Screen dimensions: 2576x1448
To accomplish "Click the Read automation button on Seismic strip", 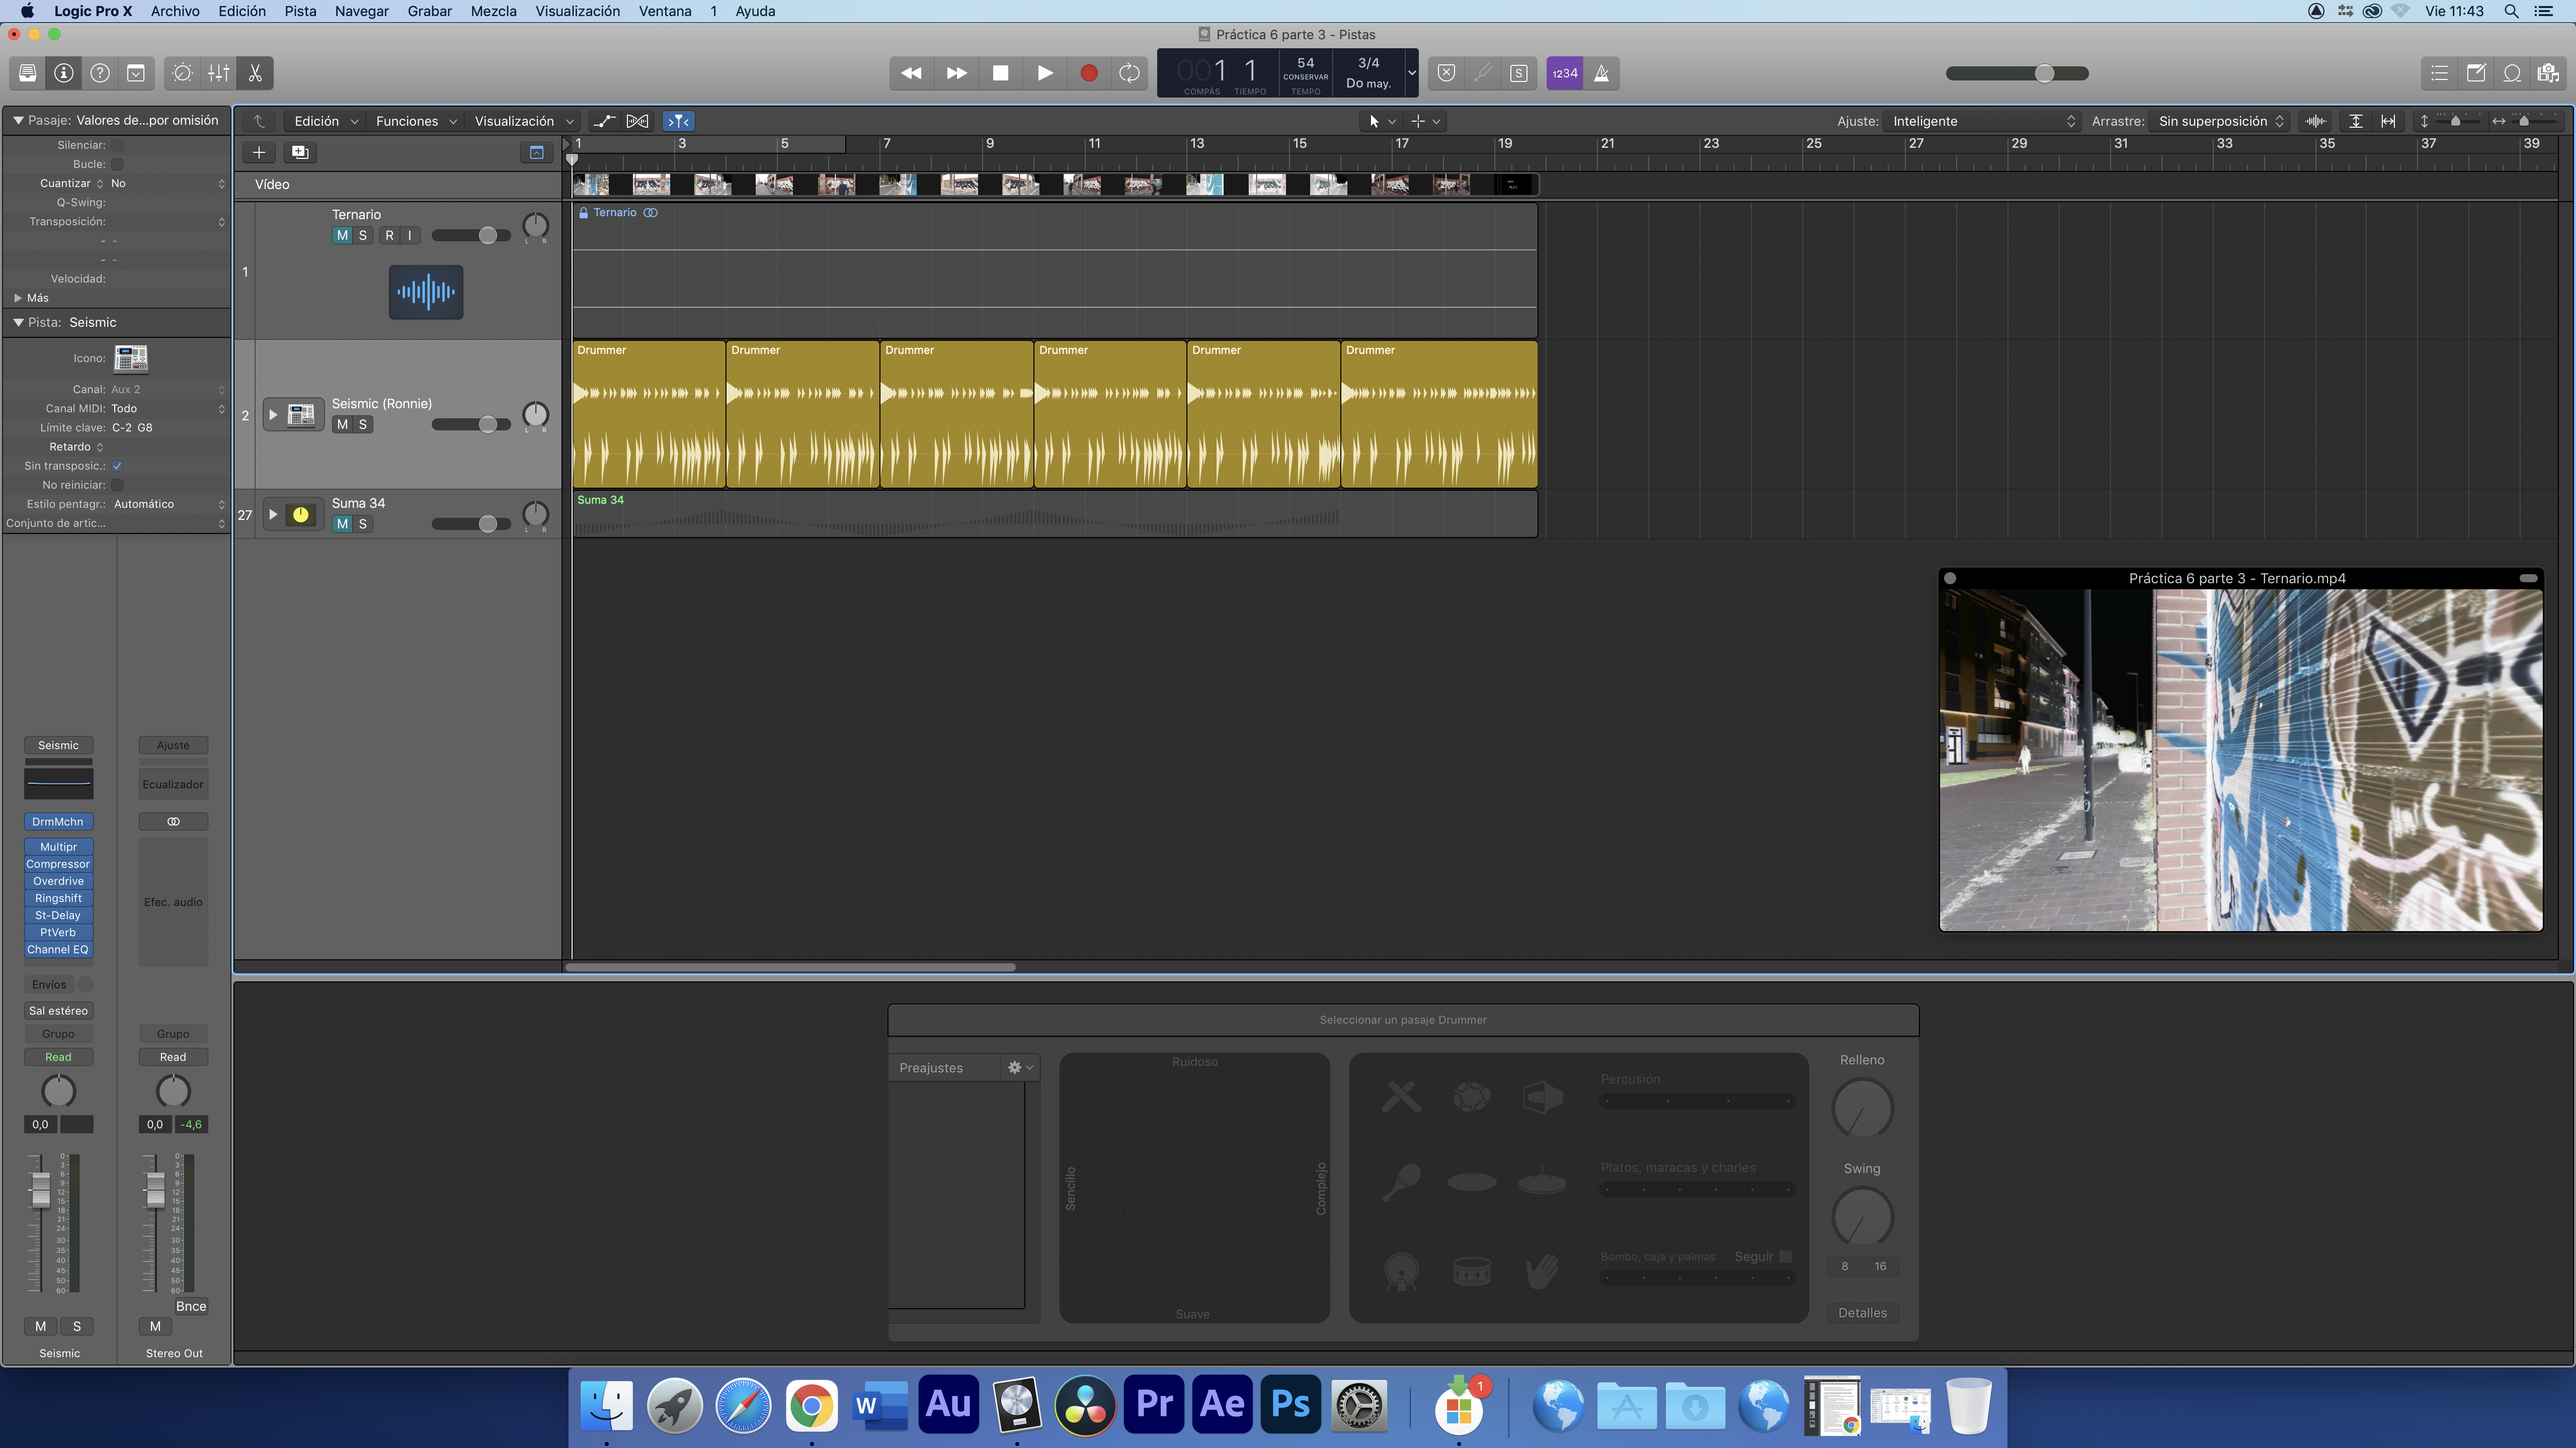I will tap(58, 1056).
